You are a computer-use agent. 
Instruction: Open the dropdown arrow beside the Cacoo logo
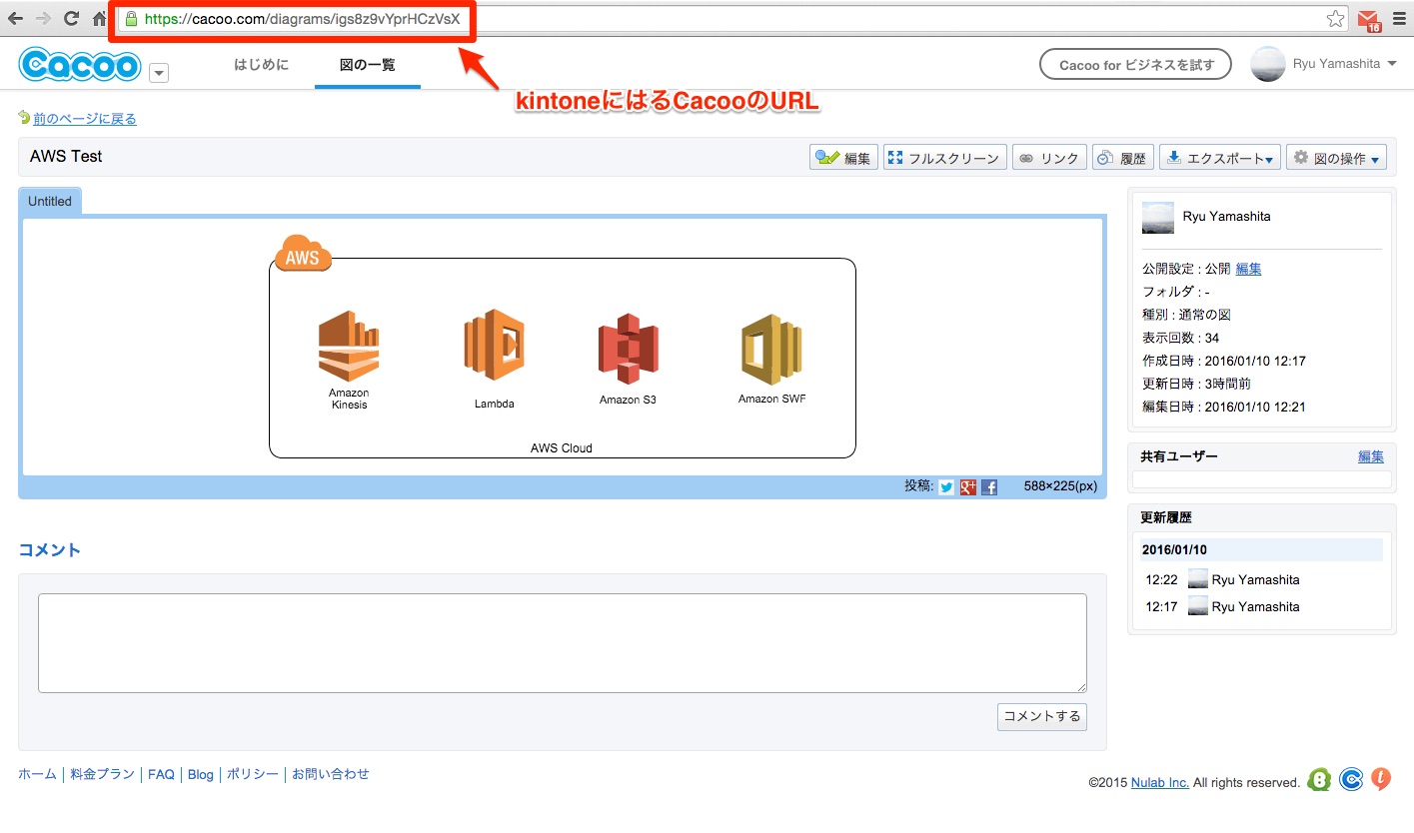tap(159, 72)
